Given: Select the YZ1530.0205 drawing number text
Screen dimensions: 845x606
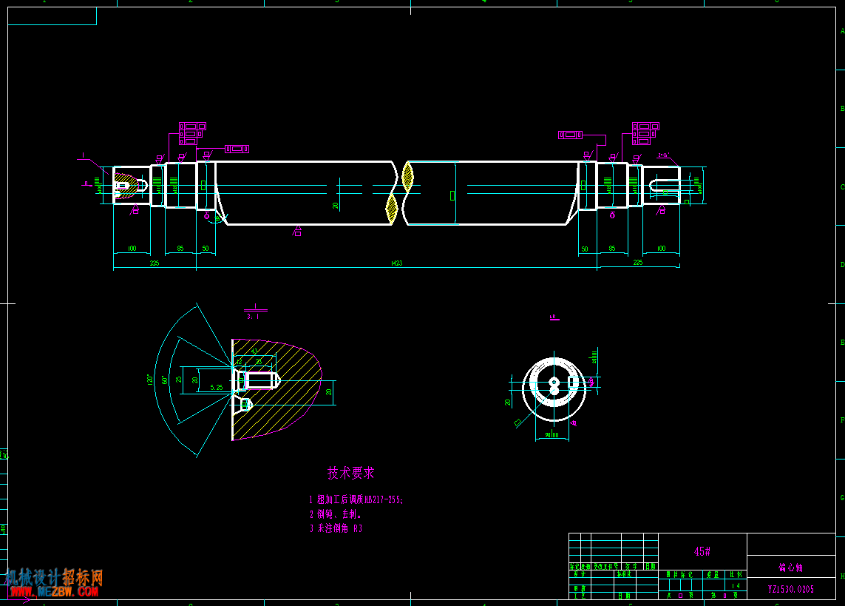Looking at the screenshot, I should click(x=790, y=590).
